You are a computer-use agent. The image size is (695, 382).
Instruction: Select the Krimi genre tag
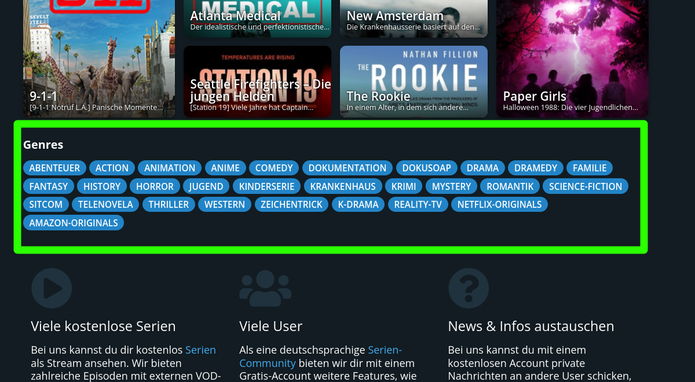(x=404, y=186)
